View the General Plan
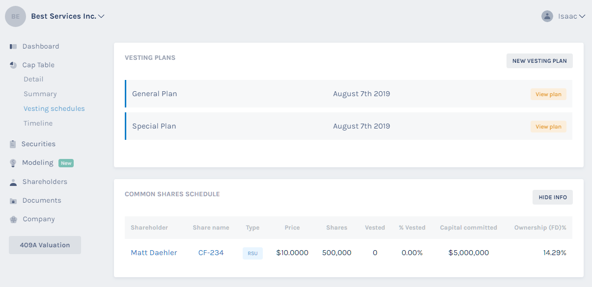The height and width of the screenshot is (287, 592). click(548, 94)
